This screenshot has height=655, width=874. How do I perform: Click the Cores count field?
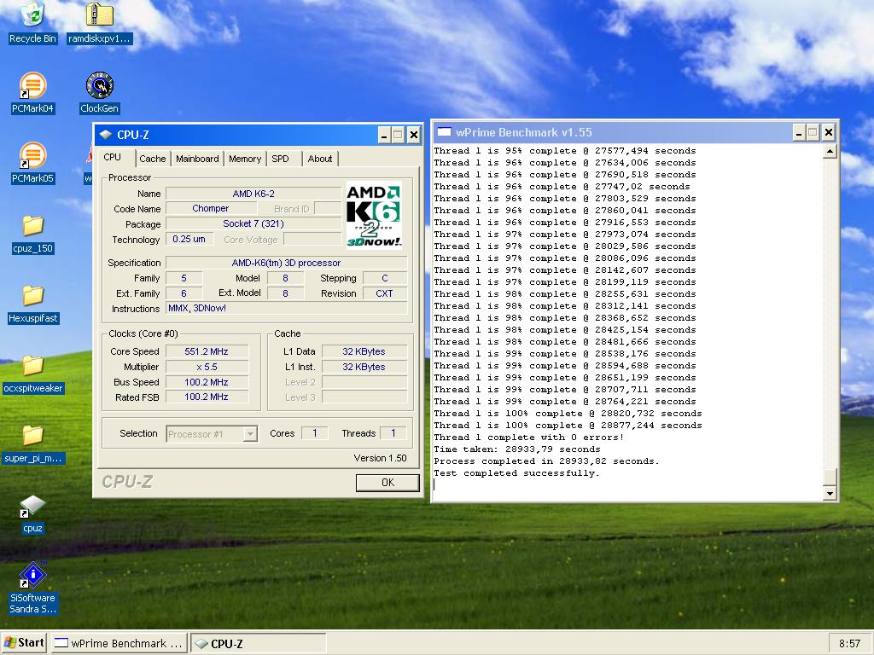point(314,433)
